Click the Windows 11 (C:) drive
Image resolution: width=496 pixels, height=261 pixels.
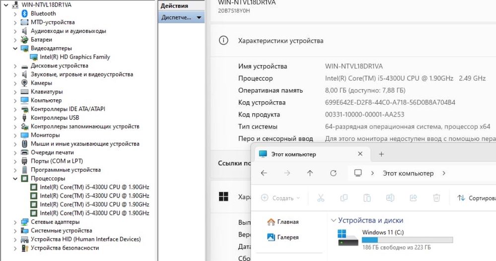coord(395,239)
